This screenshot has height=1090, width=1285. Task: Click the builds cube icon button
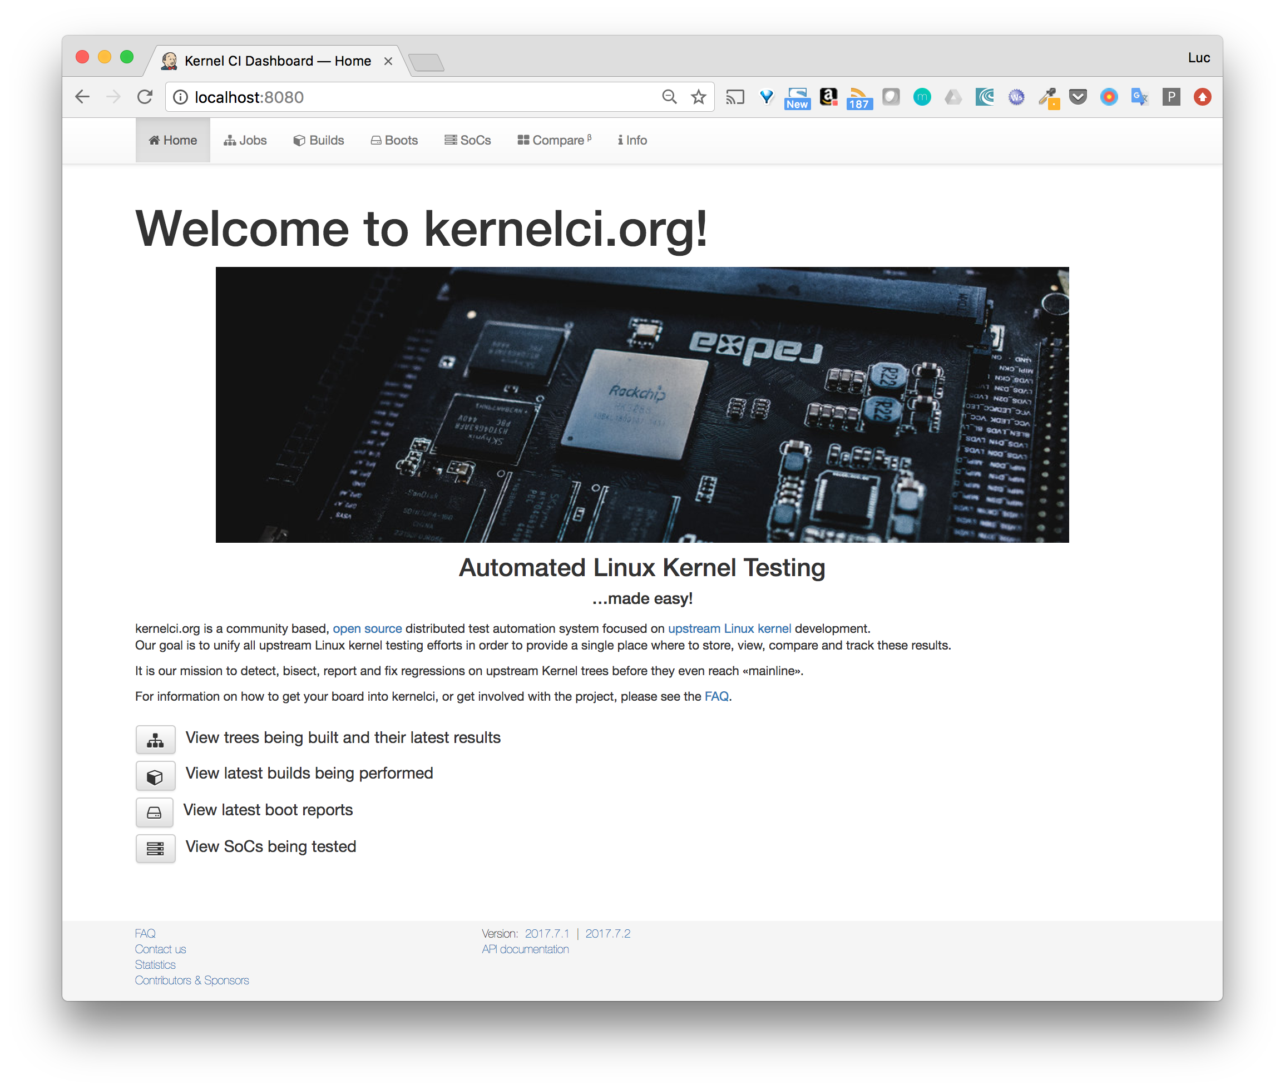tap(155, 776)
